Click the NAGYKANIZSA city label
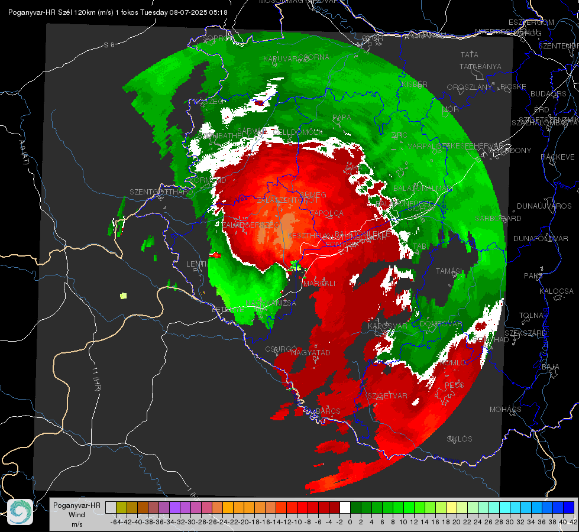579x532 pixels. tap(271, 303)
